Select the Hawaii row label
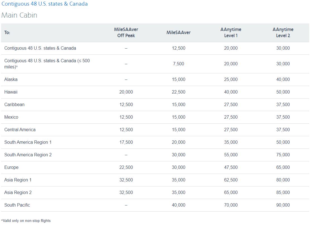The image size is (310, 225). pos(11,92)
